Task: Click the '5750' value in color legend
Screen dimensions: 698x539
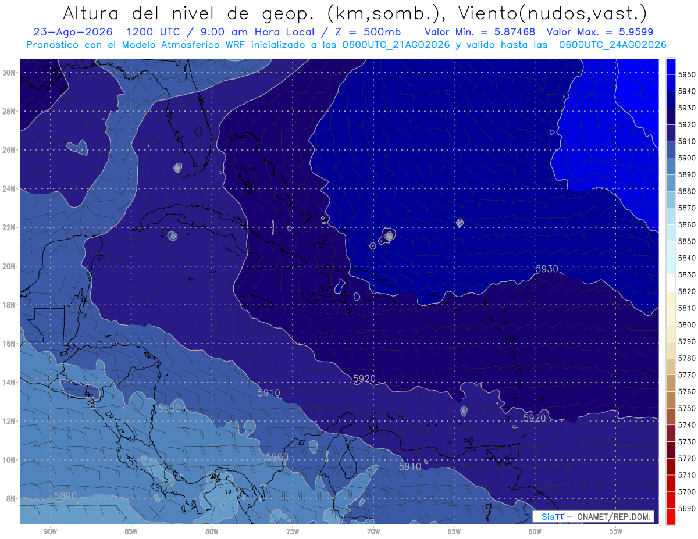Action: point(686,408)
